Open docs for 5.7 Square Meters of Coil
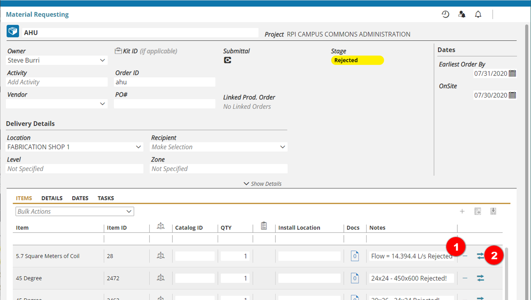The image size is (531, 300). point(355,256)
